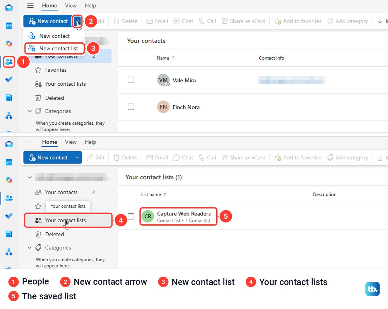
Task: Toggle the hamburger menu in lower screenshot
Action: [30, 142]
